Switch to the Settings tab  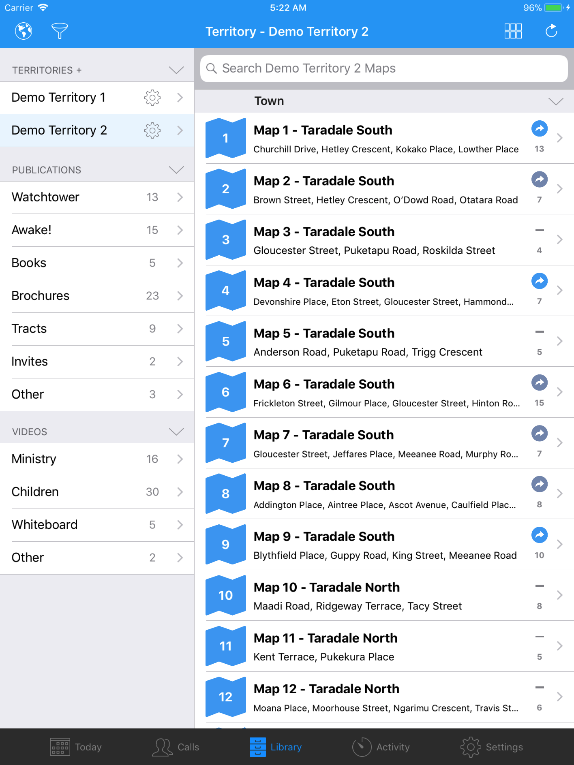coord(492,747)
